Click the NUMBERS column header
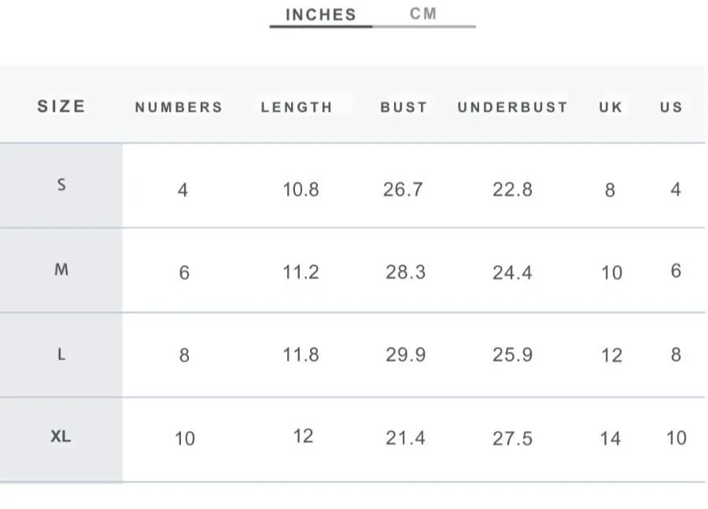Image resolution: width=708 pixels, height=509 pixels. [x=179, y=108]
